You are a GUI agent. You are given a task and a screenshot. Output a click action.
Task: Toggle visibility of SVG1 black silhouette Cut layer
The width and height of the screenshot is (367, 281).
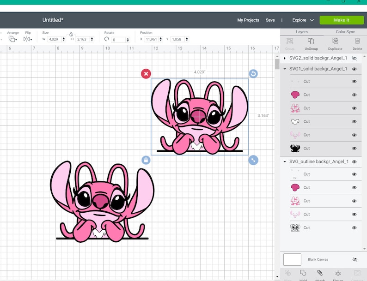355,148
